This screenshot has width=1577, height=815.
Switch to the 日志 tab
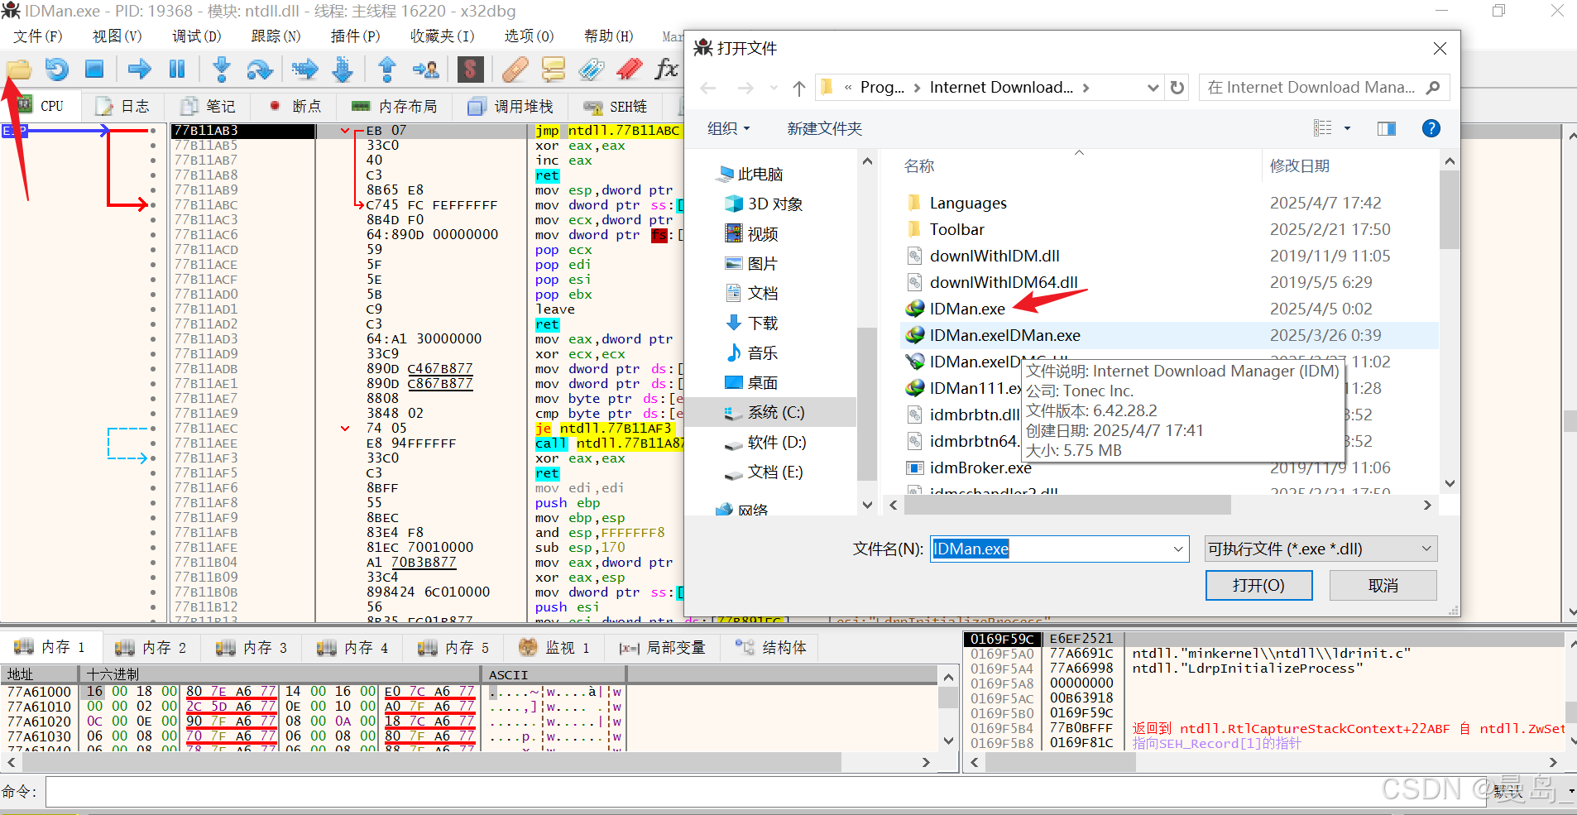tap(123, 106)
